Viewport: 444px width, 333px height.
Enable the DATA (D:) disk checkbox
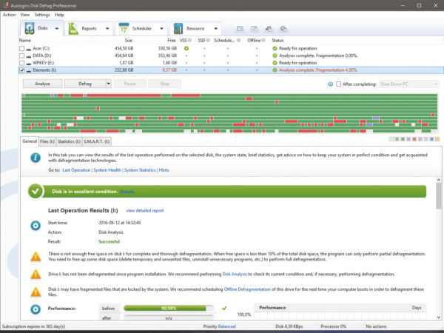23,55
